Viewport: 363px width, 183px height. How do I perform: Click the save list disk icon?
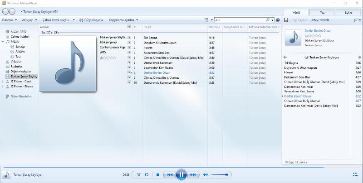click(x=286, y=20)
